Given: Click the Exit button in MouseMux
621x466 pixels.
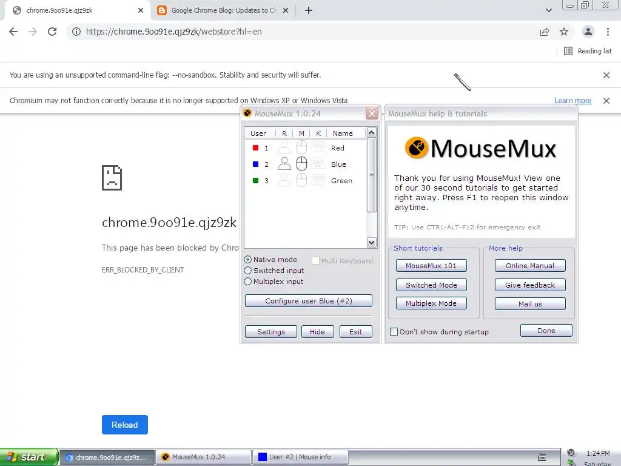Looking at the screenshot, I should coord(355,332).
